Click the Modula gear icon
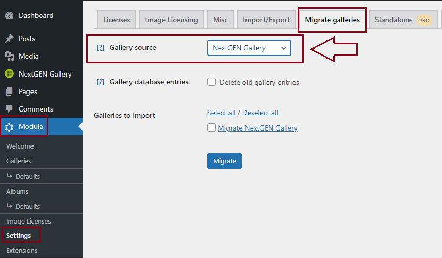Image resolution: width=442 pixels, height=258 pixels. click(9, 127)
